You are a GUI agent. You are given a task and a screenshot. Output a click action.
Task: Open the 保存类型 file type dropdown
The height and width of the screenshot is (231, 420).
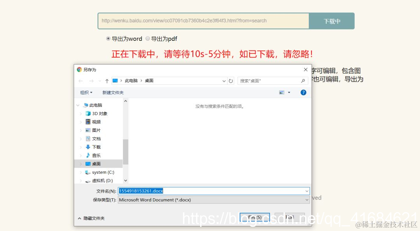pyautogui.click(x=307, y=199)
